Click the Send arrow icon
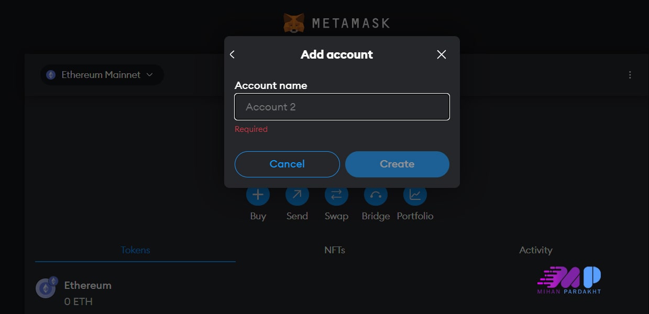The width and height of the screenshot is (649, 314). point(297,195)
